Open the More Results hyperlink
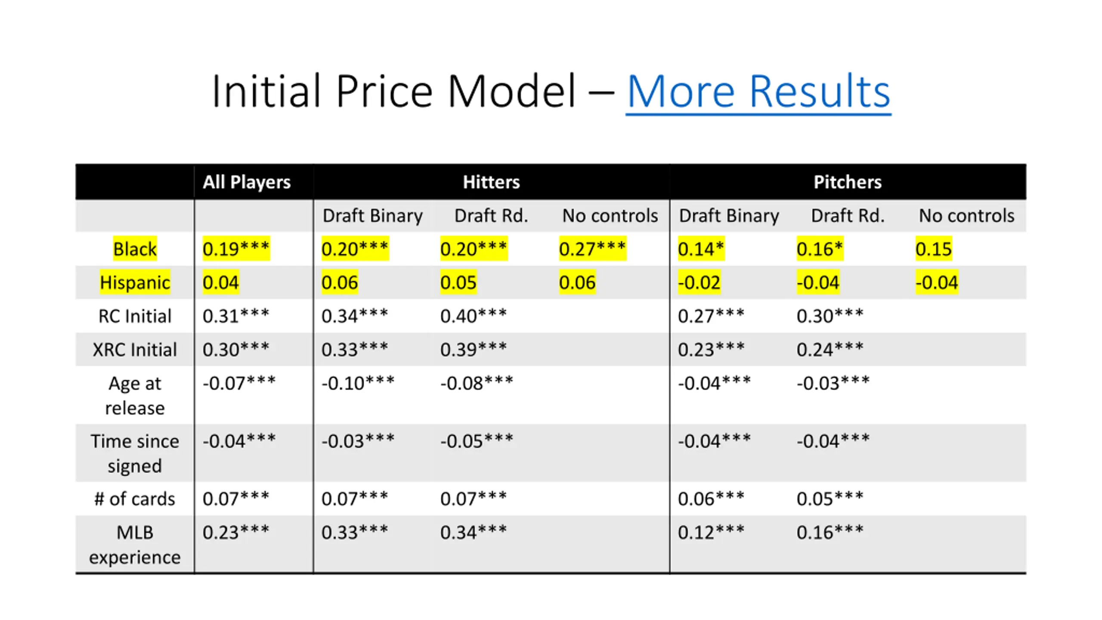Screen dimensions: 1102x620 pos(758,91)
